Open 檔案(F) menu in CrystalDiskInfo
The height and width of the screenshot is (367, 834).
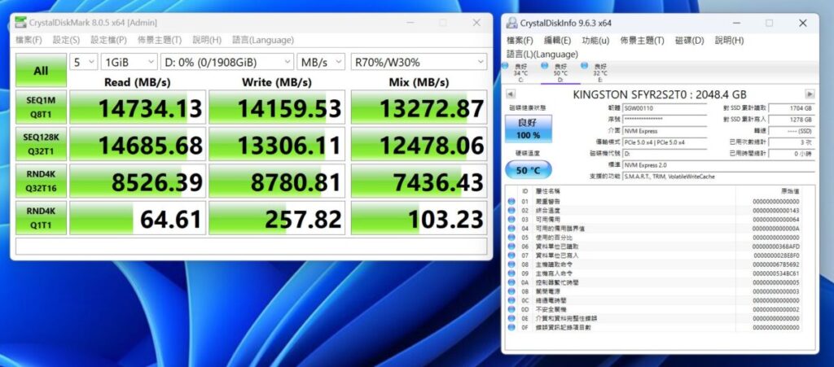click(520, 41)
